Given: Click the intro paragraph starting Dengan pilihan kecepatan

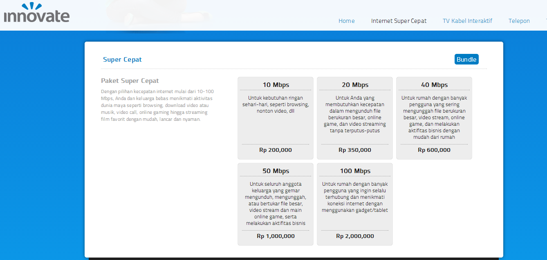Looking at the screenshot, I should click(157, 105).
